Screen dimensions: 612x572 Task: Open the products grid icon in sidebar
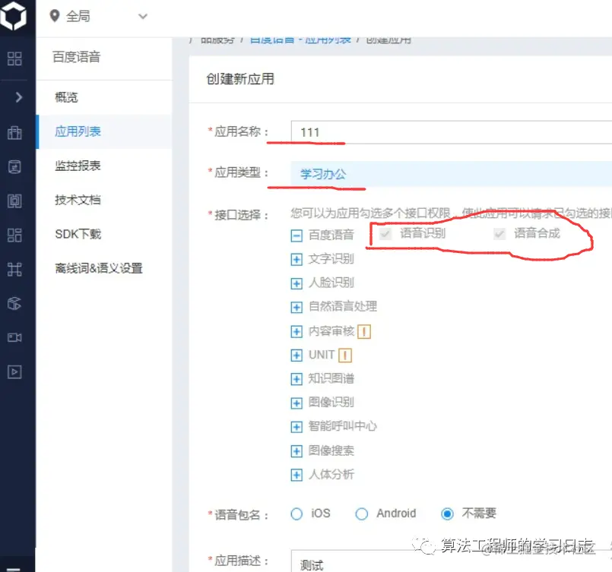point(14,58)
